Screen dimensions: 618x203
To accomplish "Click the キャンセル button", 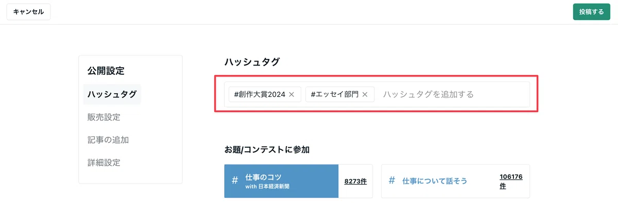I will [28, 12].
